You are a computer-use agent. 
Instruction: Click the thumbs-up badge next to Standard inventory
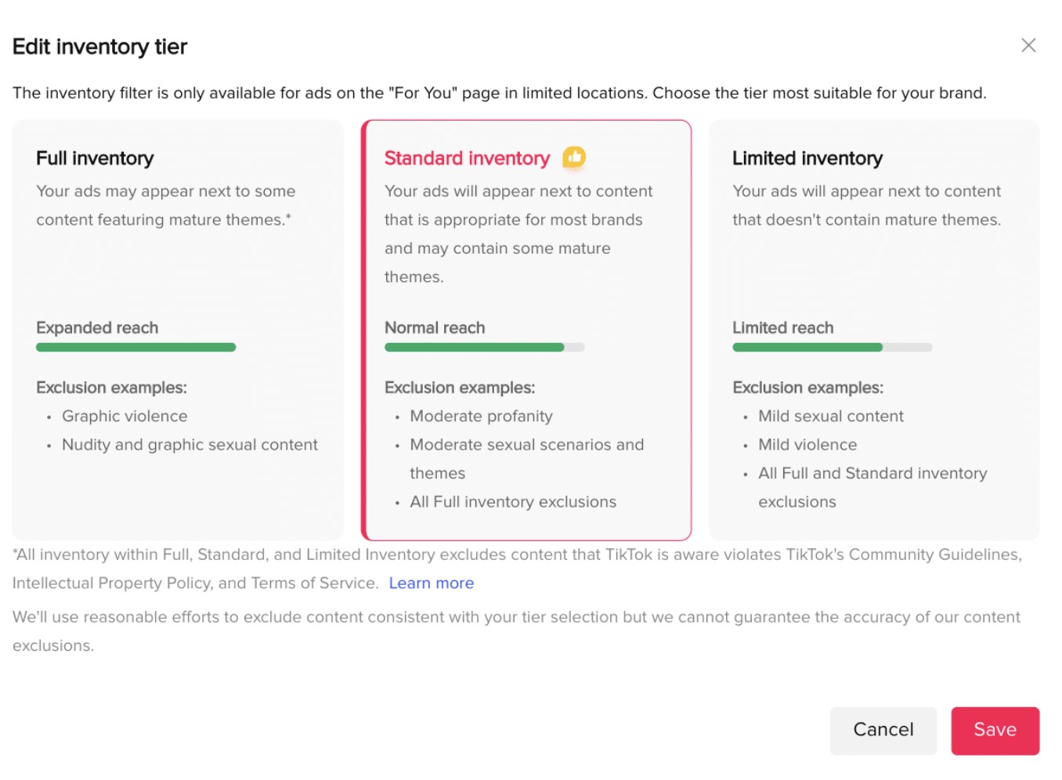(574, 157)
